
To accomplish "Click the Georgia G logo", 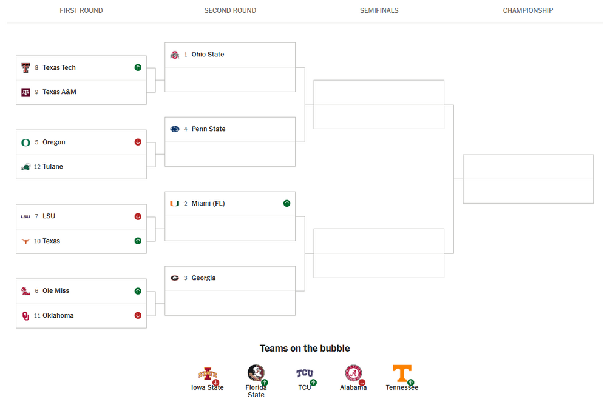I will (x=175, y=278).
